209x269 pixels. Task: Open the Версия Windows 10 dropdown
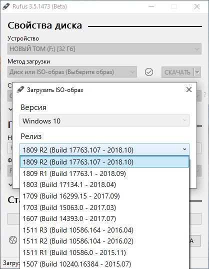pyautogui.click(x=104, y=121)
